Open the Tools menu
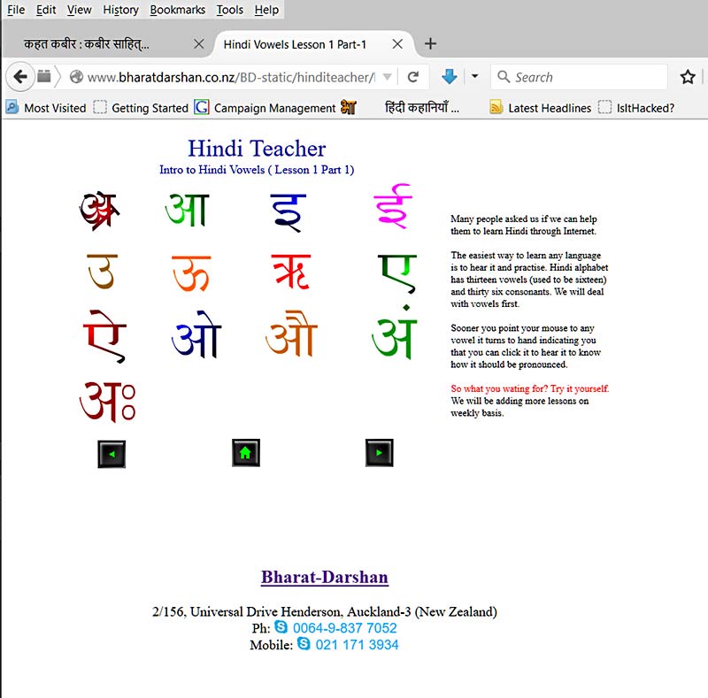708x698 pixels. coord(229,10)
